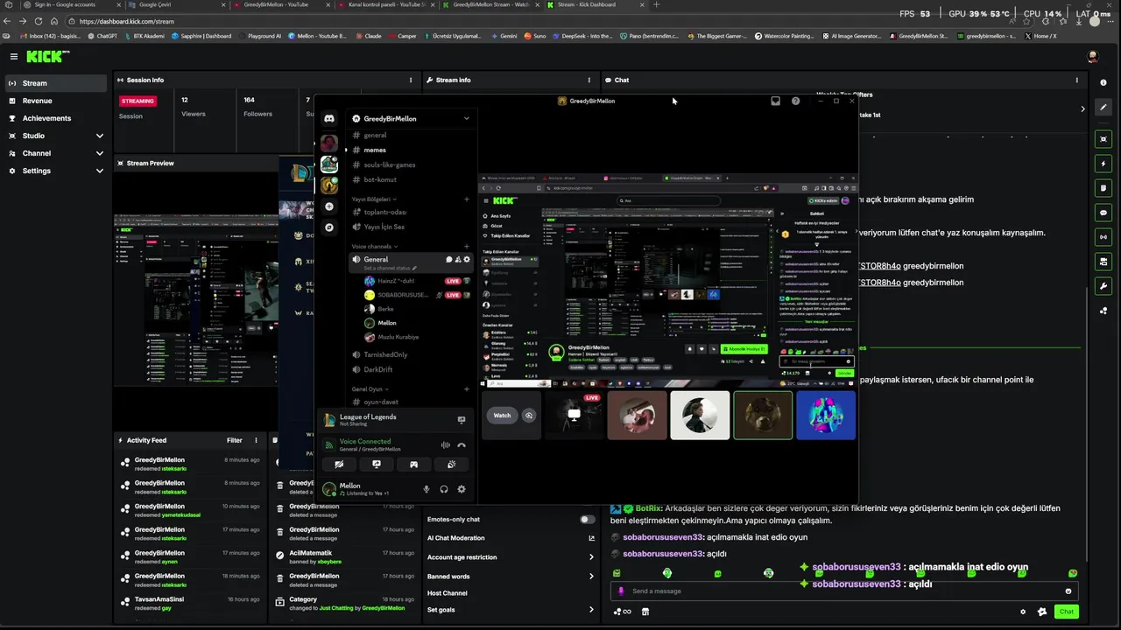Open Discord user settings gear
The height and width of the screenshot is (630, 1121).
(462, 489)
